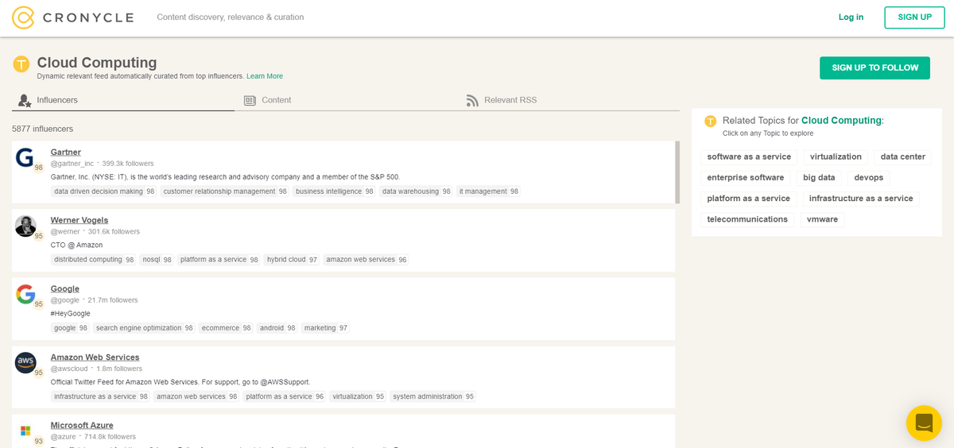Viewport: 954px width, 448px height.
Task: Click Gartner's business intelligence tag
Action: (334, 191)
